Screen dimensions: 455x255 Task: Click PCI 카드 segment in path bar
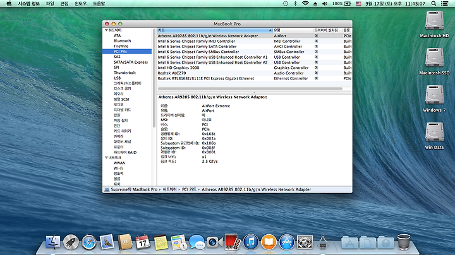(x=189, y=189)
